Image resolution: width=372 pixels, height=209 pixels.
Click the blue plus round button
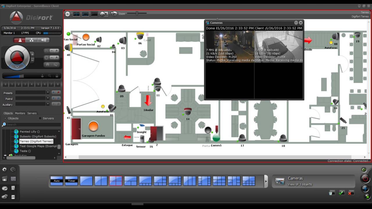click(x=365, y=188)
